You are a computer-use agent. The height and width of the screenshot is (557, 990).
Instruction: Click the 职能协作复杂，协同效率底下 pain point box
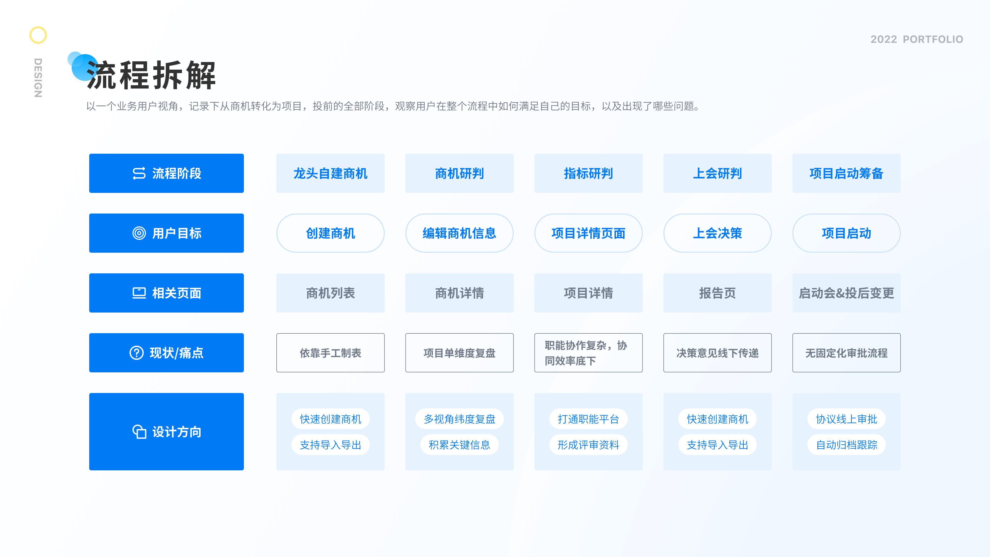[588, 353]
